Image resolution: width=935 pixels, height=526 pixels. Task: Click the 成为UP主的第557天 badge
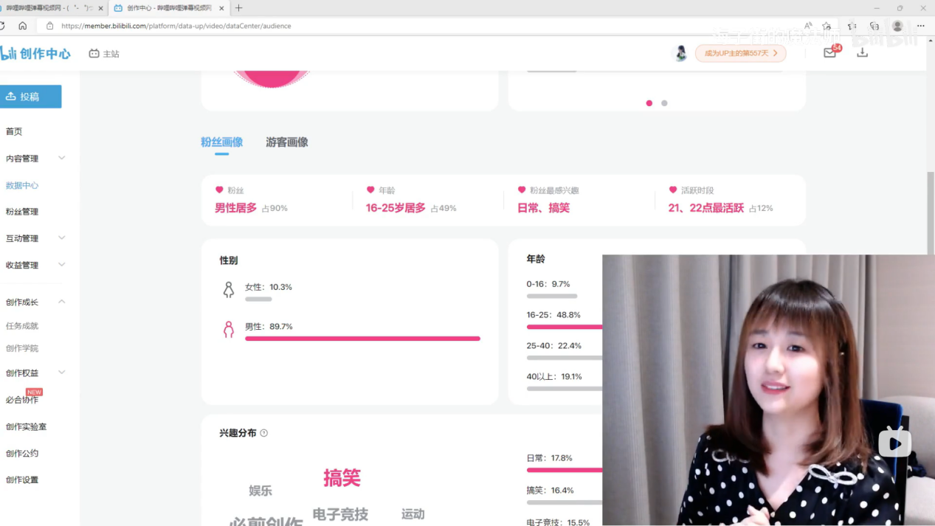click(740, 53)
